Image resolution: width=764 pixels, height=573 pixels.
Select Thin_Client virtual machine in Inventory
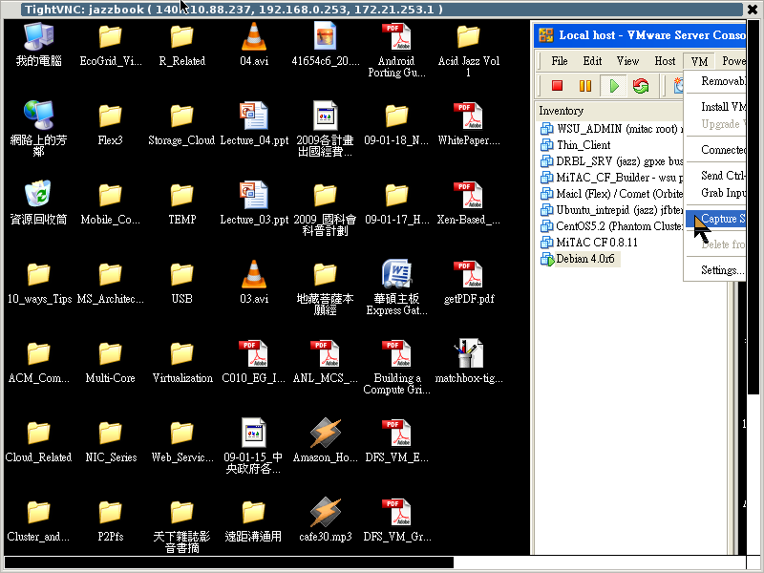coord(576,145)
